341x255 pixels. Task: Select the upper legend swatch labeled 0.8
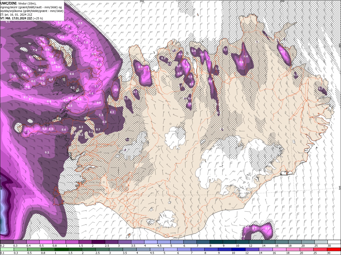point(59,242)
